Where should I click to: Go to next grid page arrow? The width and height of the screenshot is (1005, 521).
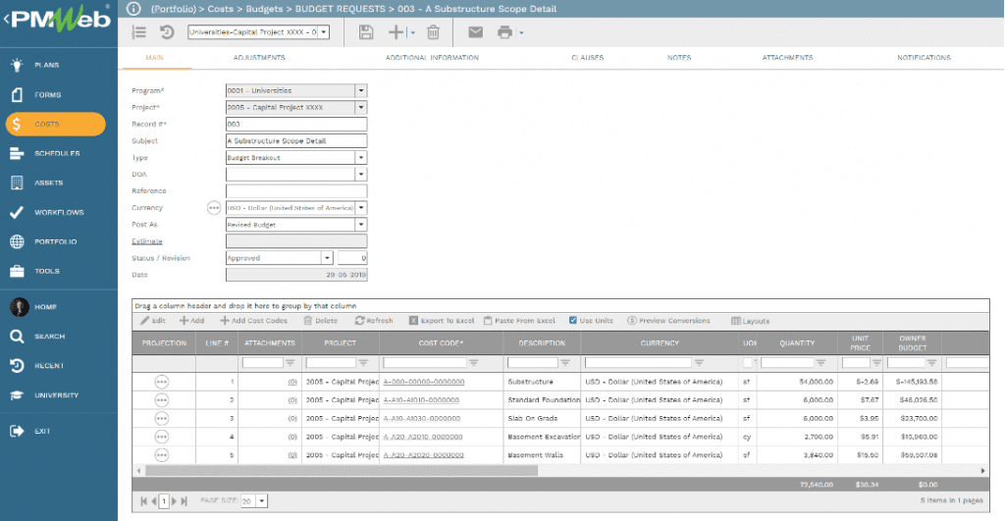174,501
